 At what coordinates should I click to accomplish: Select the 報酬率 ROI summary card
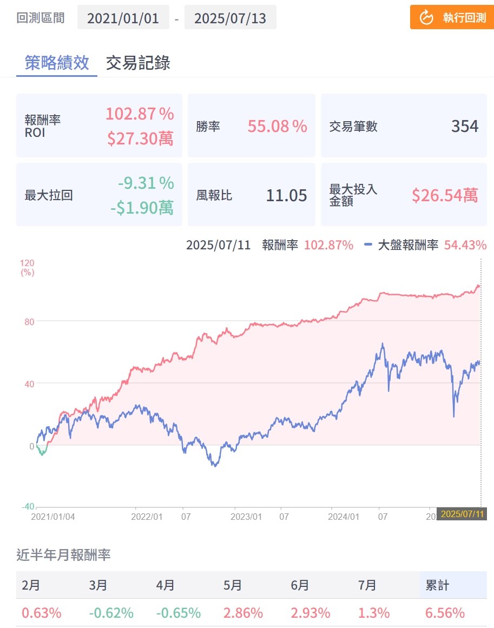100,125
